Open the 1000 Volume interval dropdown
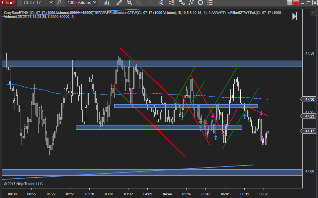The image size is (318, 198). coord(82,3)
